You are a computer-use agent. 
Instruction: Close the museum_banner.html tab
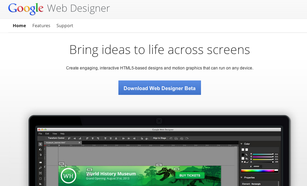[x=79, y=143]
